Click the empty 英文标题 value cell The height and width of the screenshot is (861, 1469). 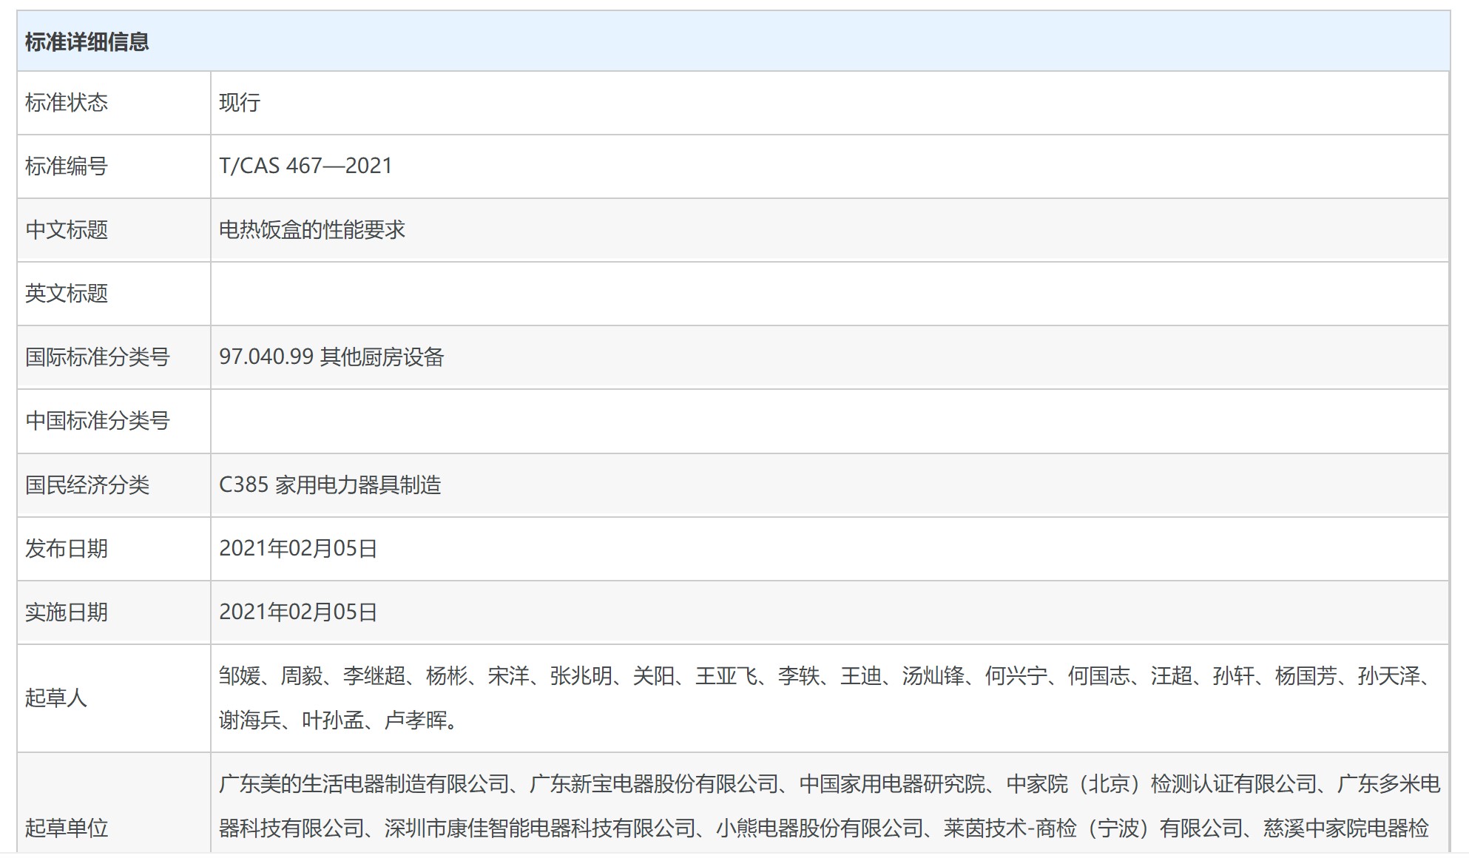(x=828, y=294)
